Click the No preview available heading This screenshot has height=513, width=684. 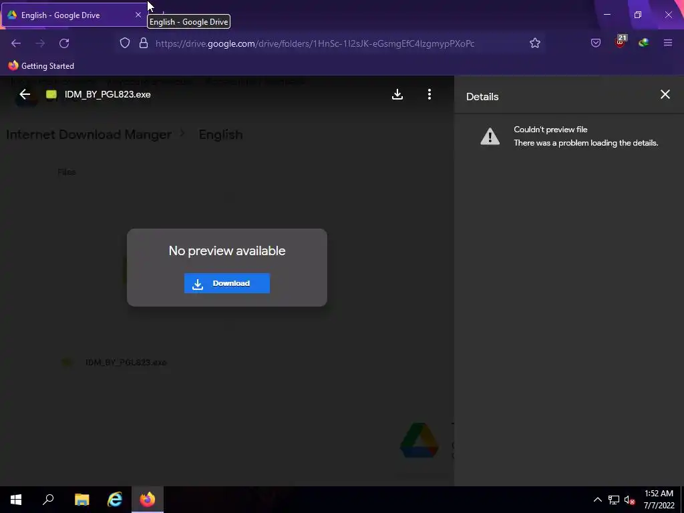(227, 251)
